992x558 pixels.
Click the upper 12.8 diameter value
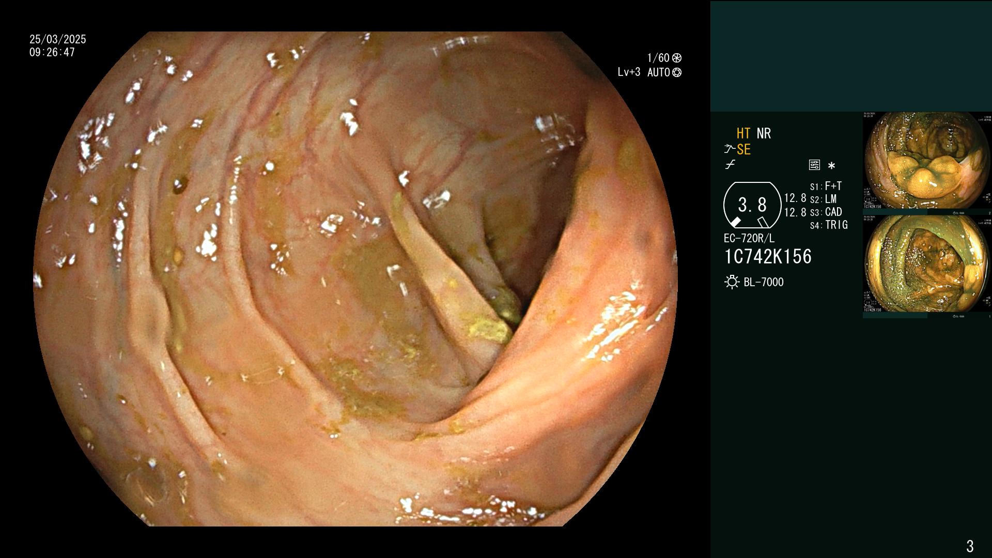coord(795,198)
